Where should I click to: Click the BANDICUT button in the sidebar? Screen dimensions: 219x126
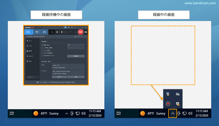tap(32, 77)
